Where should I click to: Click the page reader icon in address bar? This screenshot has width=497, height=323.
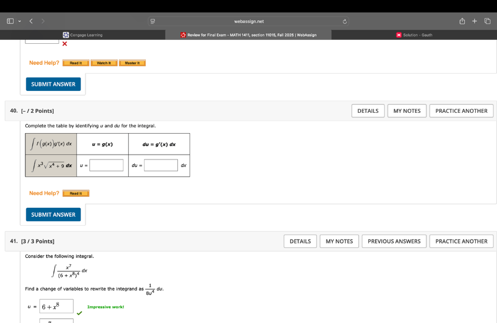click(153, 21)
